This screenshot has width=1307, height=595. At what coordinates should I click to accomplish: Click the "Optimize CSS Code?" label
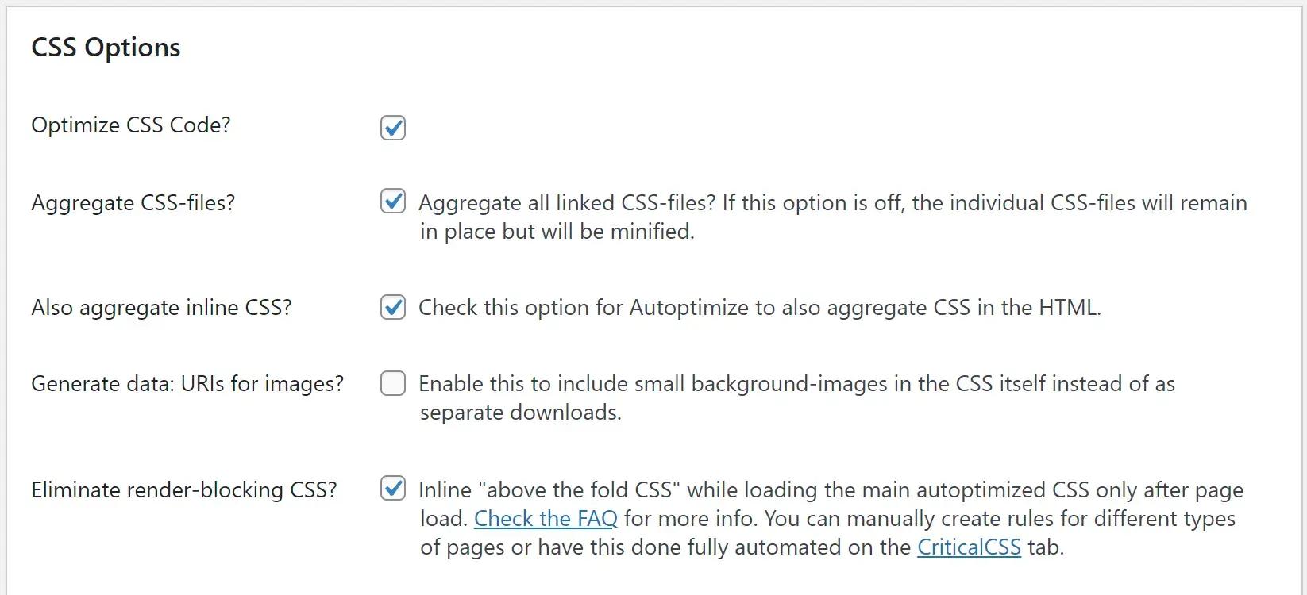(131, 125)
